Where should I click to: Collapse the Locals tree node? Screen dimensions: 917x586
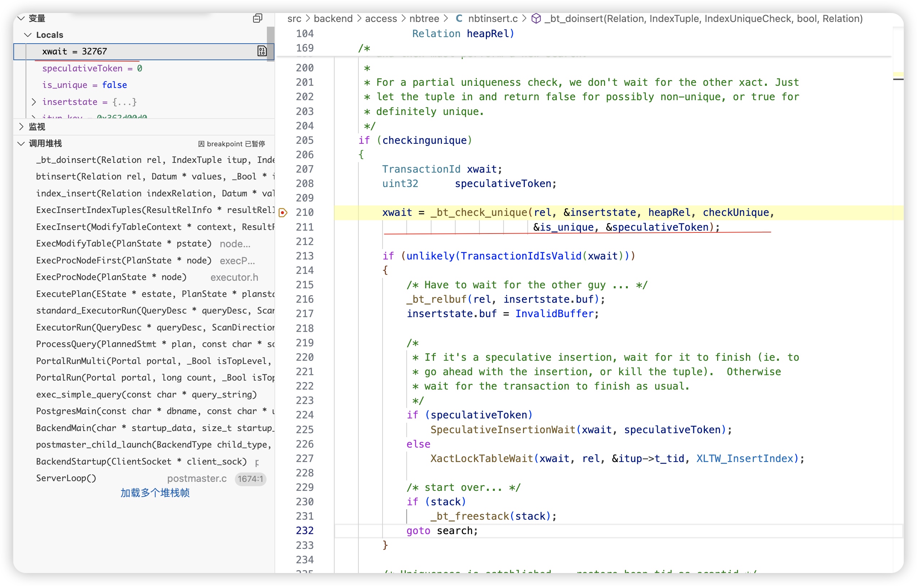tap(28, 35)
